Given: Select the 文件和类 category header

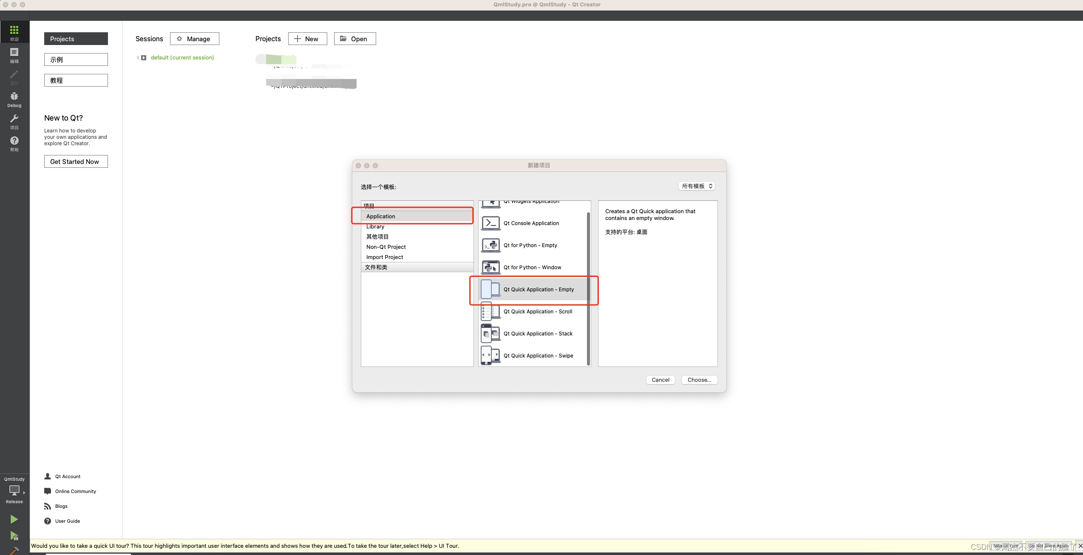Looking at the screenshot, I should 376,267.
